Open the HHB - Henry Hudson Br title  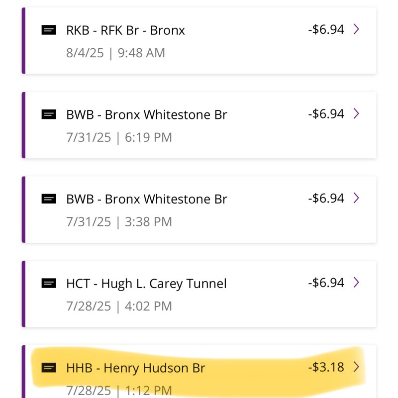pyautogui.click(x=135, y=368)
